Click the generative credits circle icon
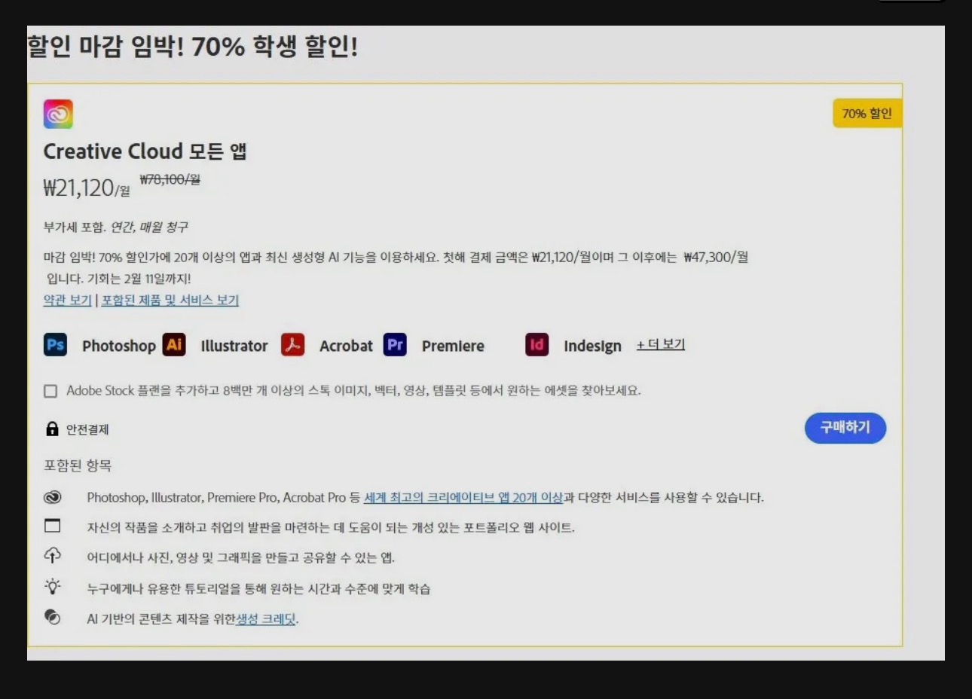 click(x=52, y=617)
